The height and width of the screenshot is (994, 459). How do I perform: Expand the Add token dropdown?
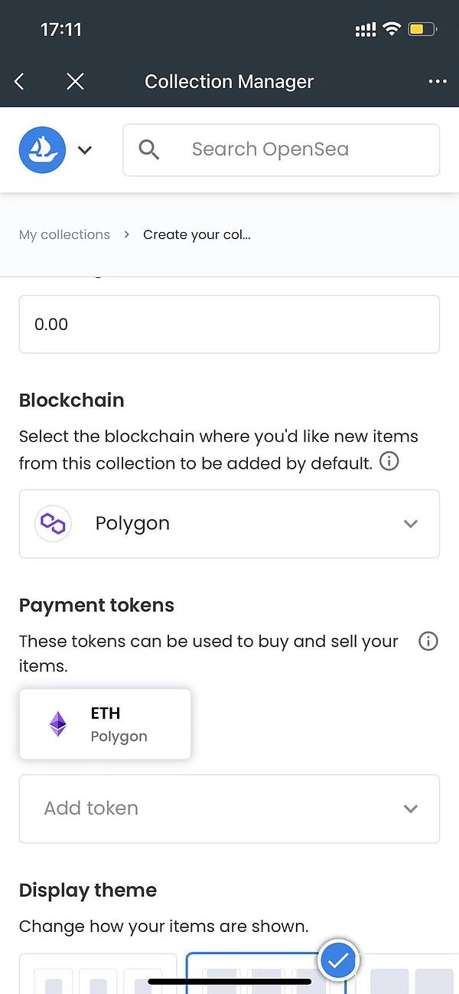229,809
